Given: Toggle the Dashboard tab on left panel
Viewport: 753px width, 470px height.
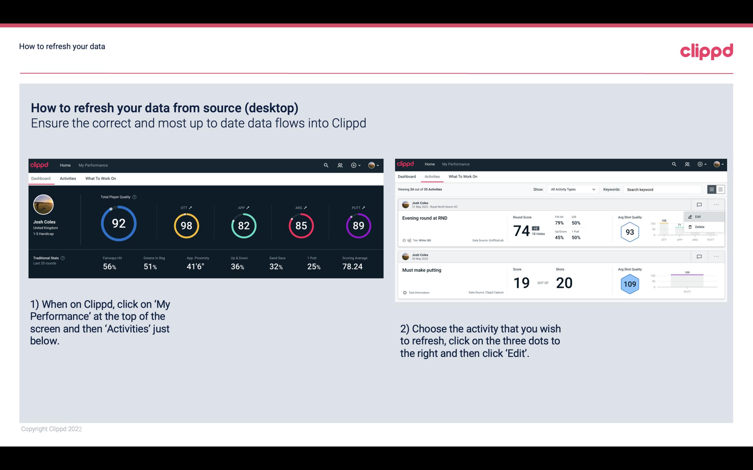Looking at the screenshot, I should (x=41, y=178).
